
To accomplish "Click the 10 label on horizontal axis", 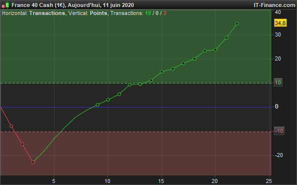I will click(107, 181).
